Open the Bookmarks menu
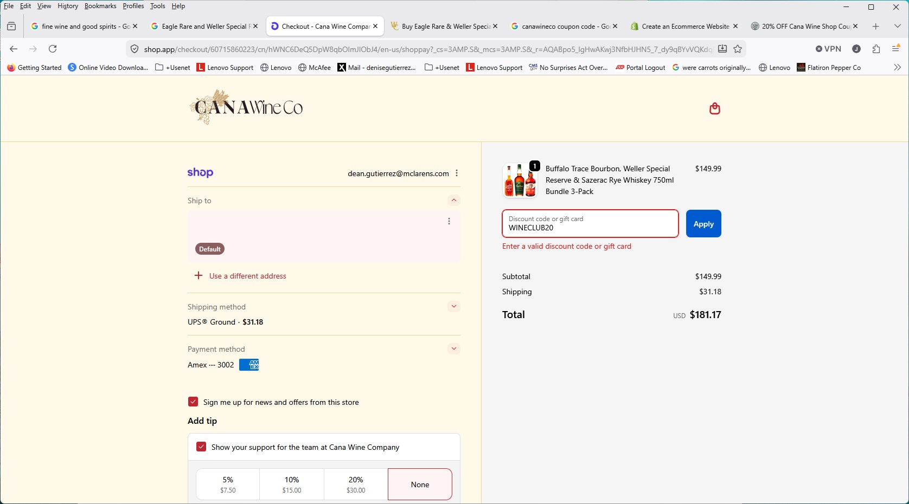The image size is (909, 504). coord(100,6)
